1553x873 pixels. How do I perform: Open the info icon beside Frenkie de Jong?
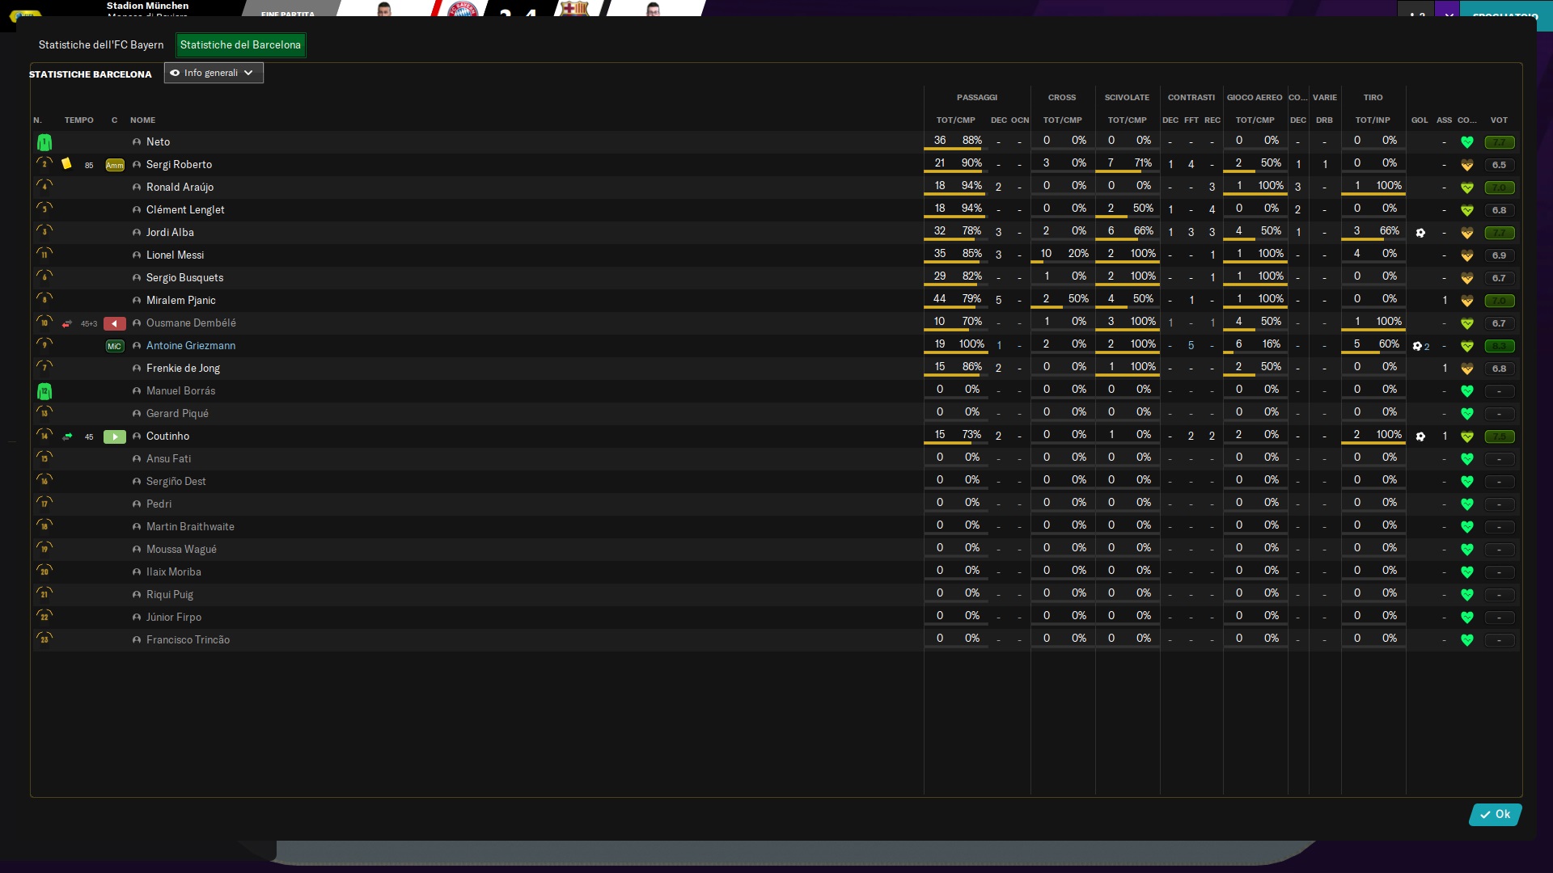[137, 369]
